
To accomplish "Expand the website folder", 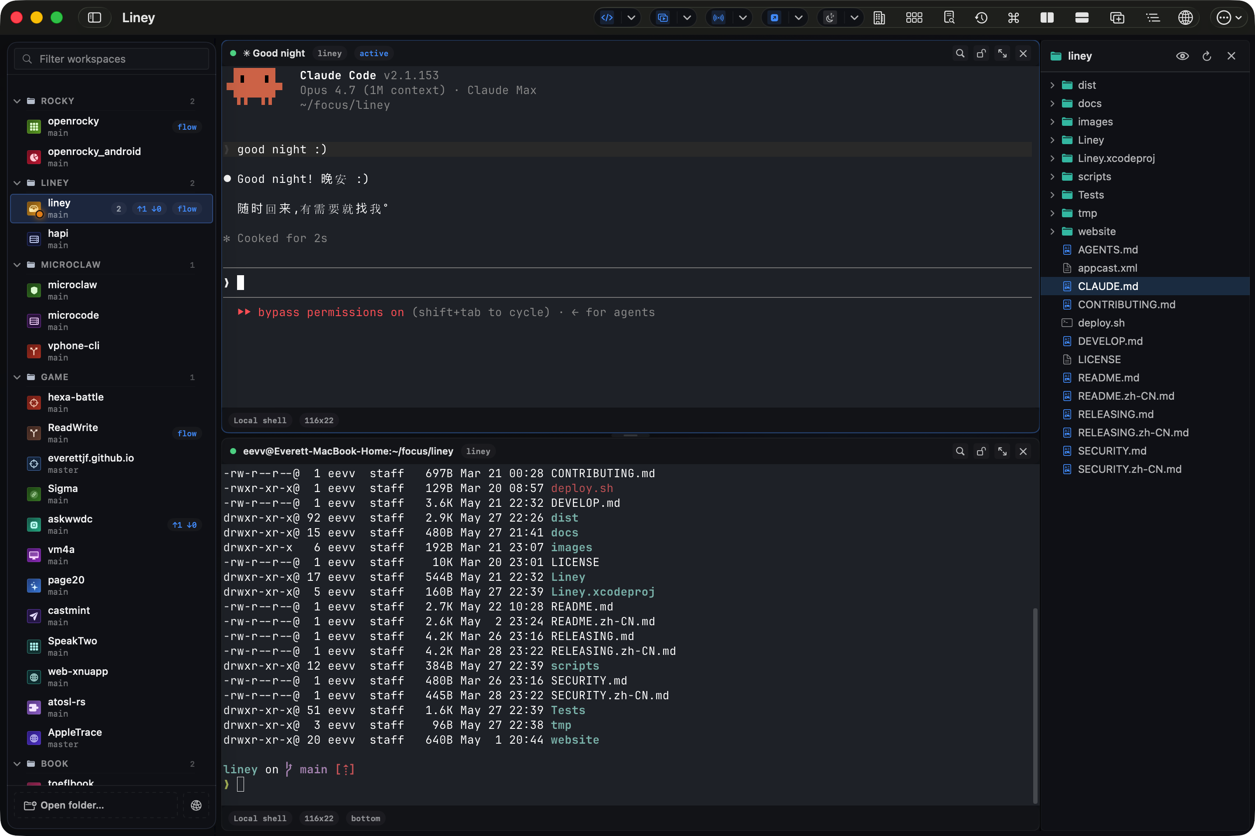I will pos(1052,231).
